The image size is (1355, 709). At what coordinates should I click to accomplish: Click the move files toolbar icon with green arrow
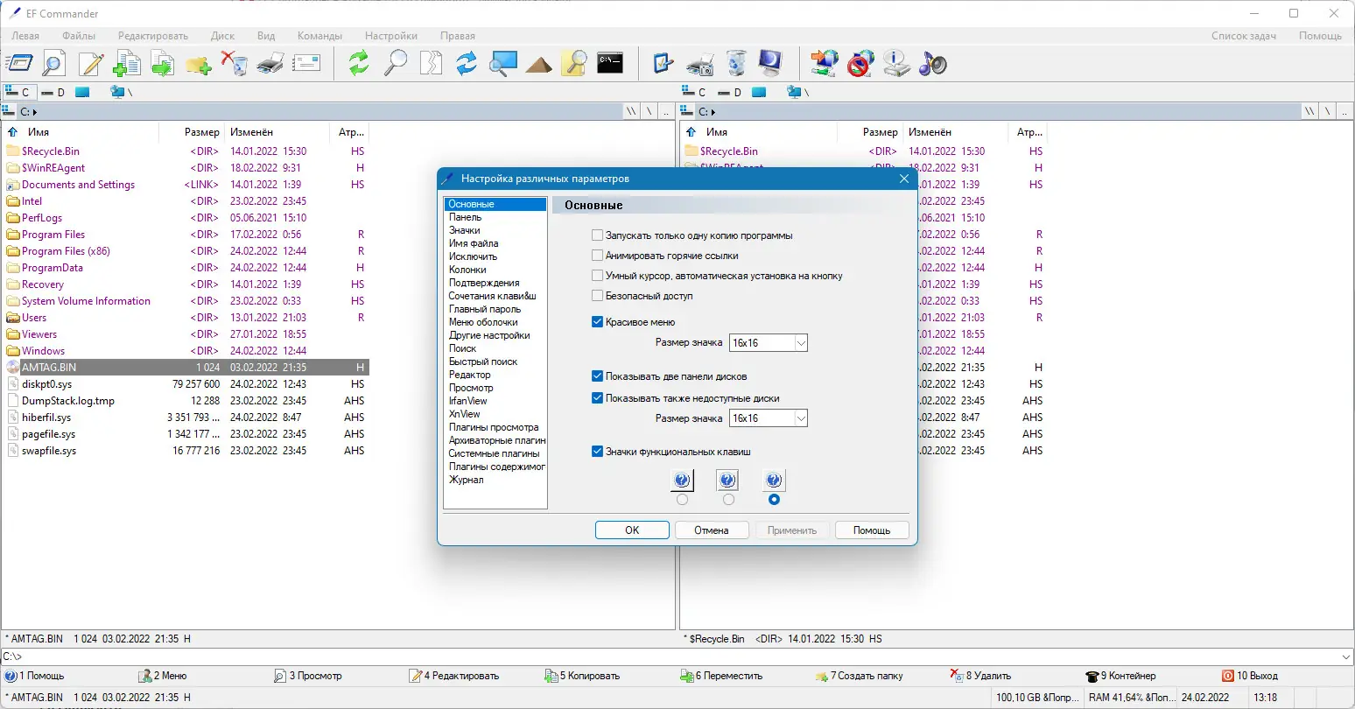coord(163,63)
